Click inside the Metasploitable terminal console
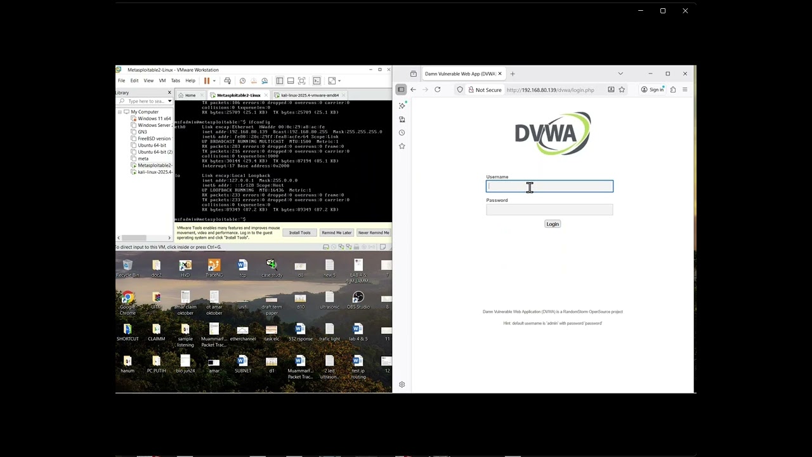This screenshot has width=812, height=457. (283, 160)
